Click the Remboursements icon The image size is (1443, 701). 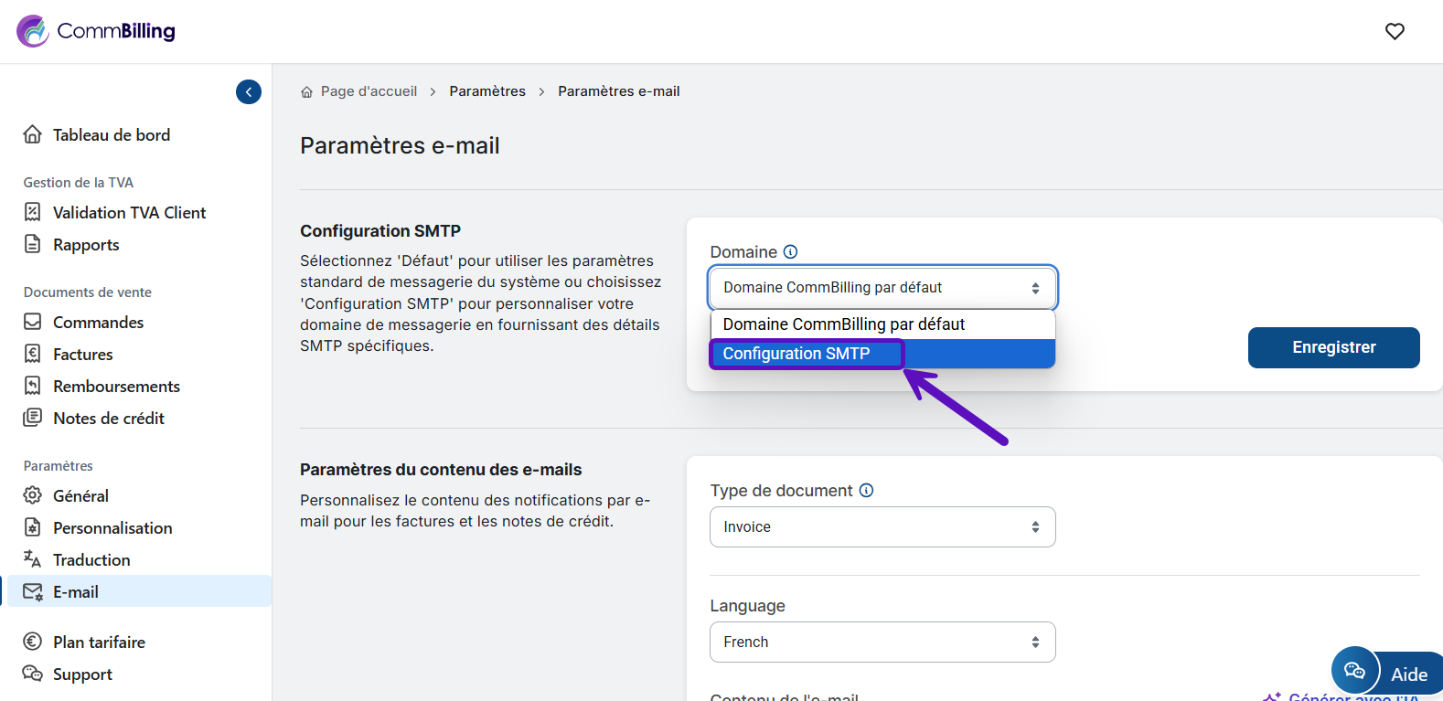click(x=33, y=386)
